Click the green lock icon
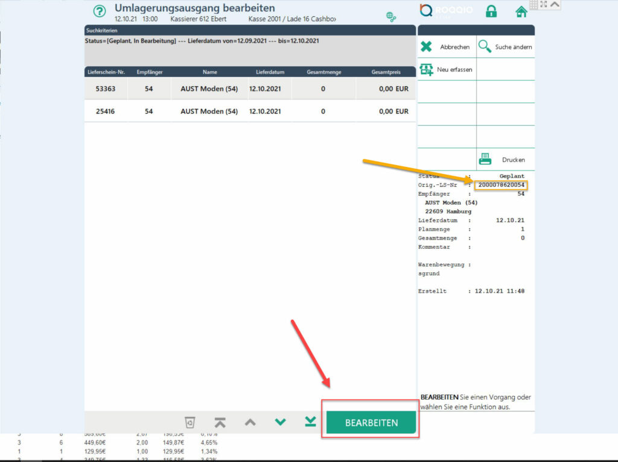618x462 pixels. tap(491, 11)
